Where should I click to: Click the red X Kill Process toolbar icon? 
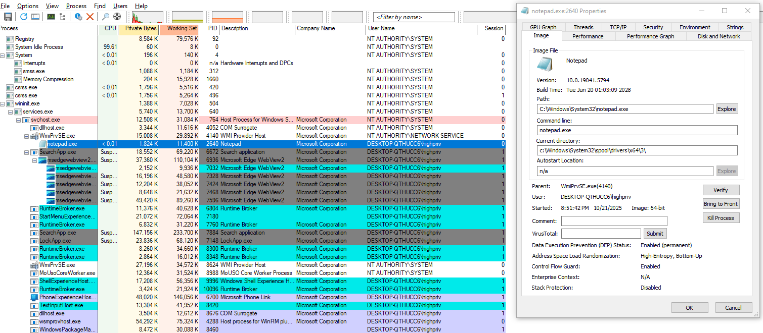point(90,17)
